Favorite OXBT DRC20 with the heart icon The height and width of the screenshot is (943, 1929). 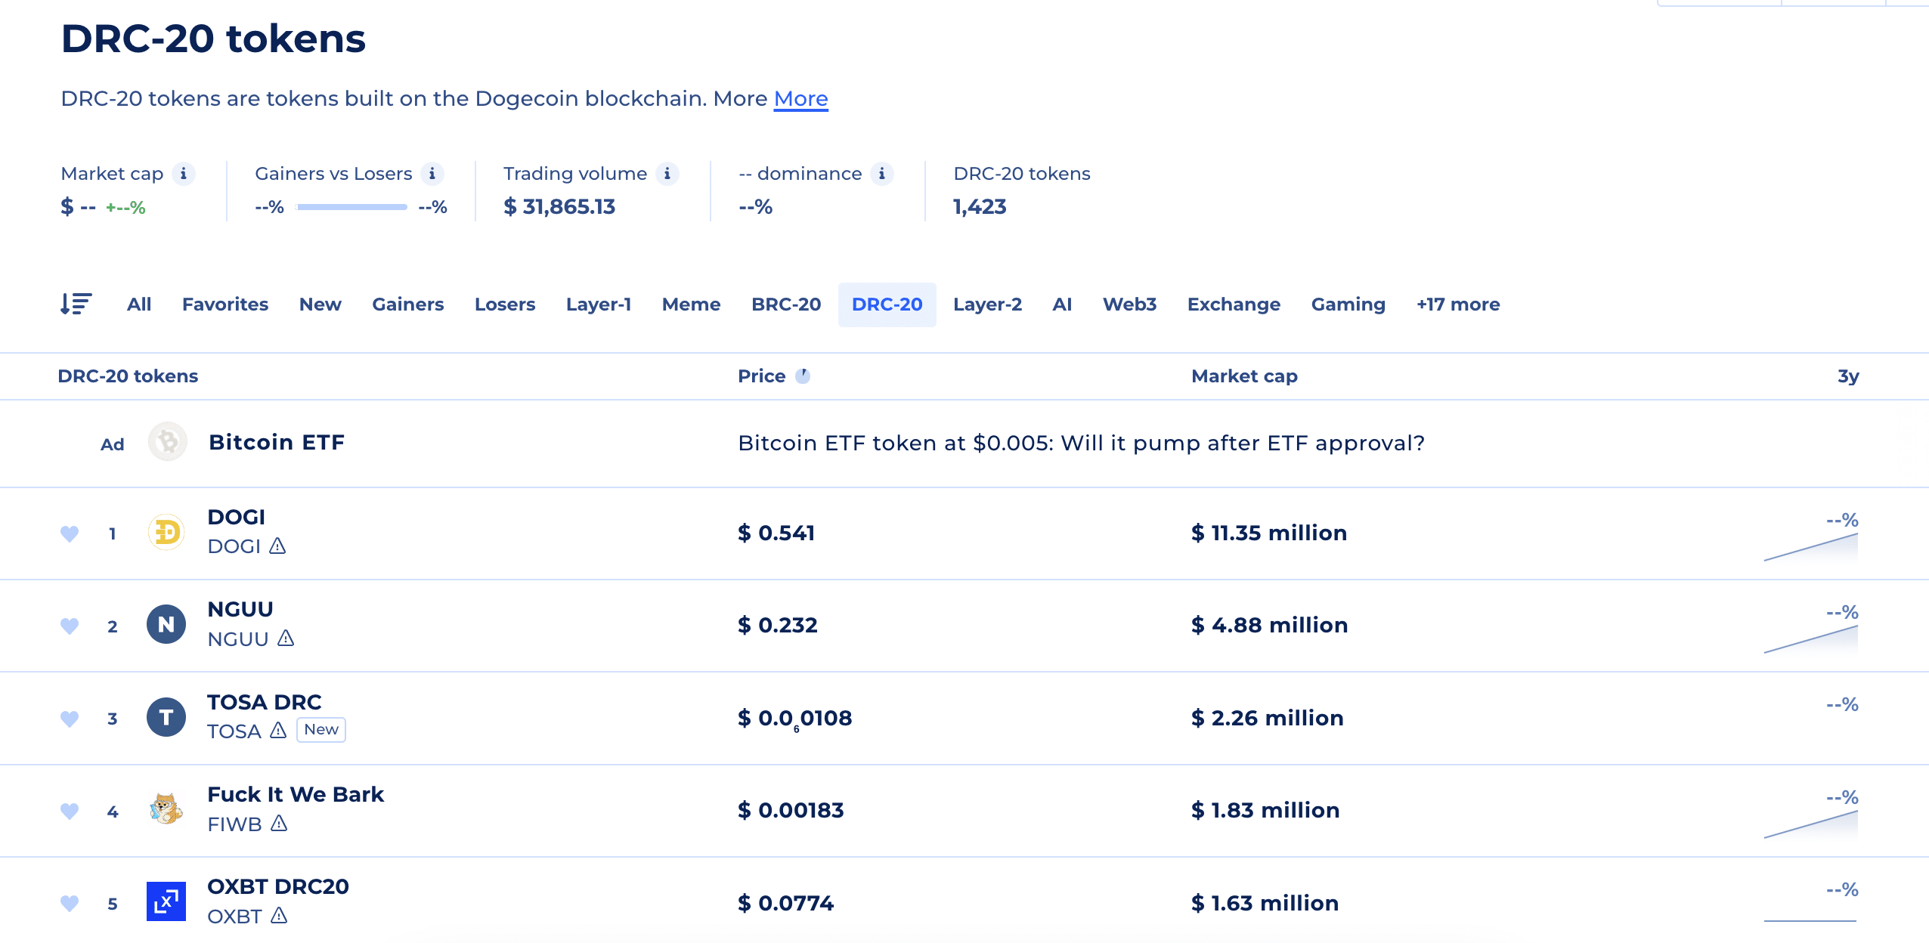click(70, 903)
